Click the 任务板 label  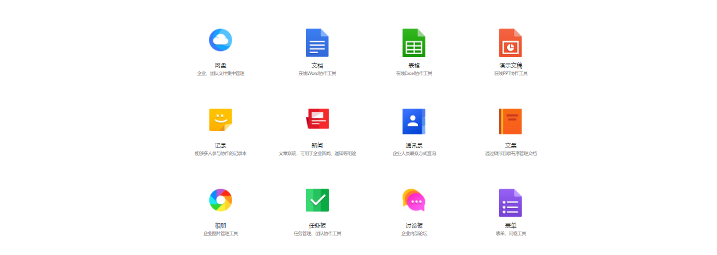(317, 226)
